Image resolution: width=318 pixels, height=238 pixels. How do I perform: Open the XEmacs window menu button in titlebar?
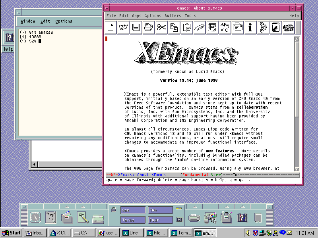107,8
